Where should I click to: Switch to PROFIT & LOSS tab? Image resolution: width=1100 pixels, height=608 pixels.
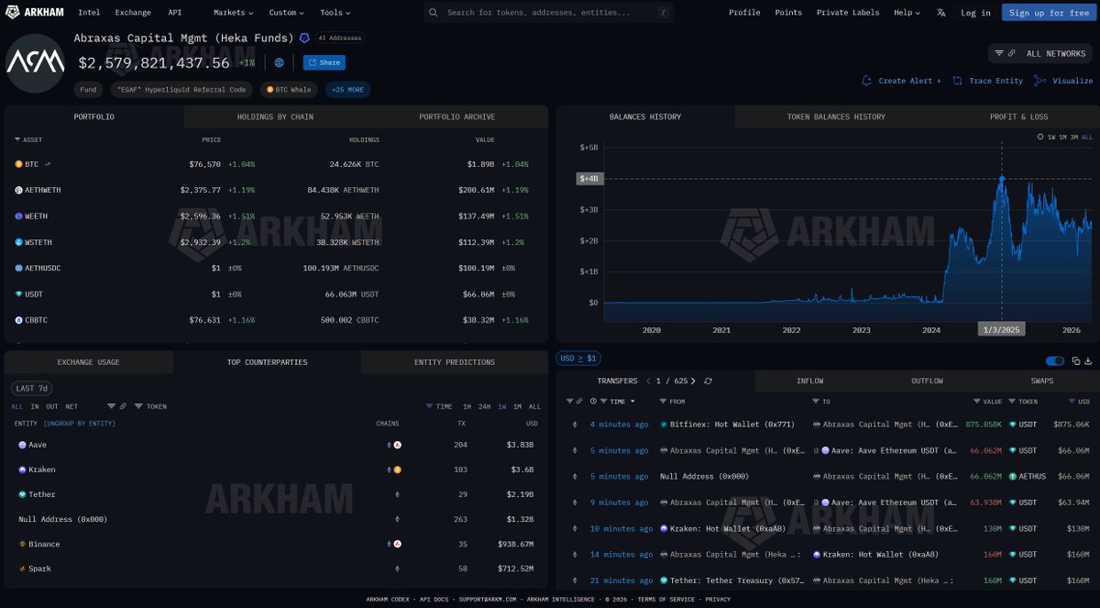[x=1018, y=116]
